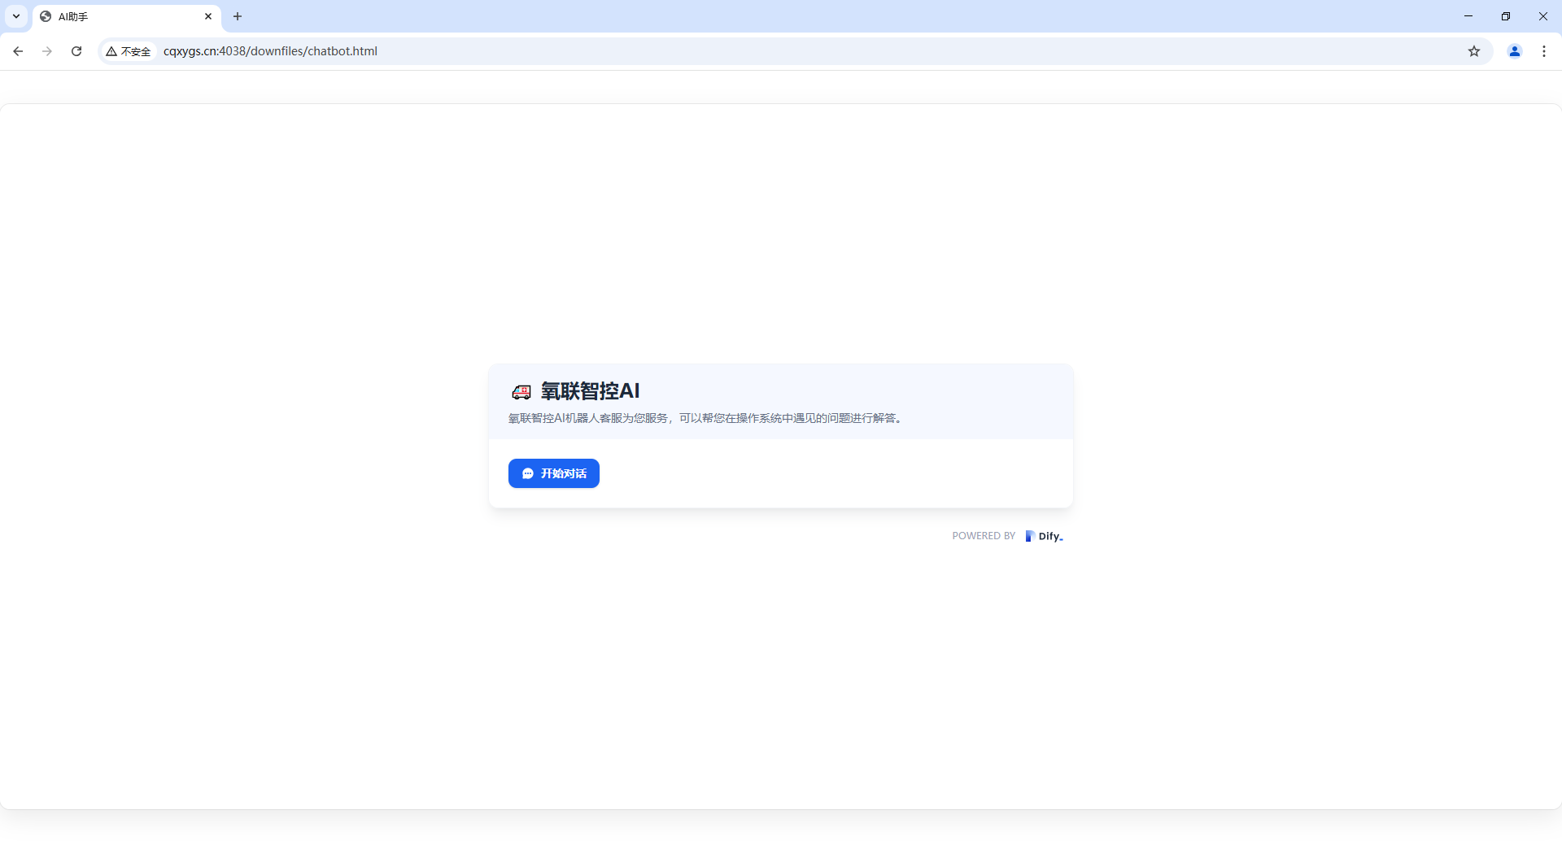Viewport: 1562px width, 854px height.
Task: Go back with the browser back arrow
Action: coord(18,51)
